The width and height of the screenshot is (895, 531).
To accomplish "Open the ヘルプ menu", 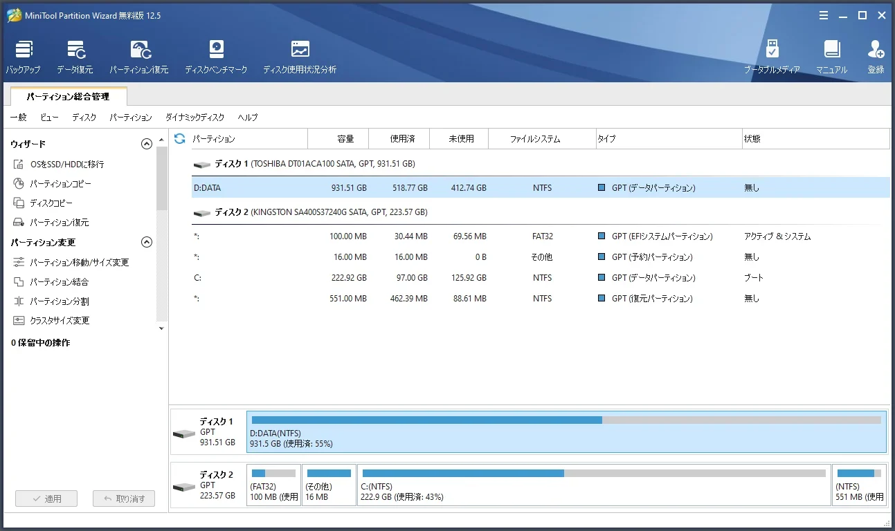I will click(x=248, y=118).
